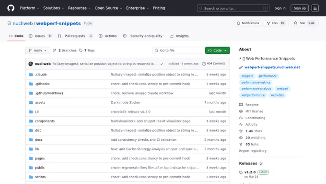Screen dimensions: 326x184
Task: Open the Platform menu
Action: point(29,8)
